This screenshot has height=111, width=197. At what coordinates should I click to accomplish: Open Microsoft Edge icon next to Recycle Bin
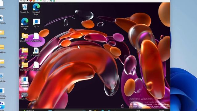[36, 10]
